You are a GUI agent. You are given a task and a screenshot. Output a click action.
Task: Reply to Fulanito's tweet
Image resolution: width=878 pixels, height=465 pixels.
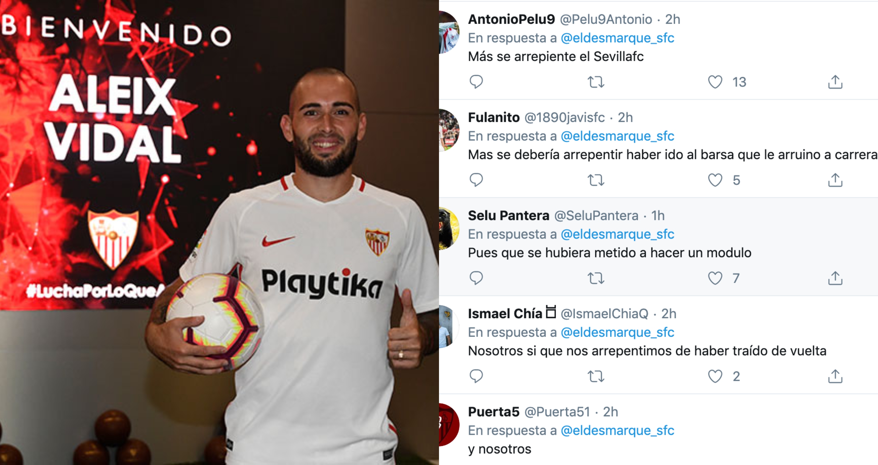point(476,180)
